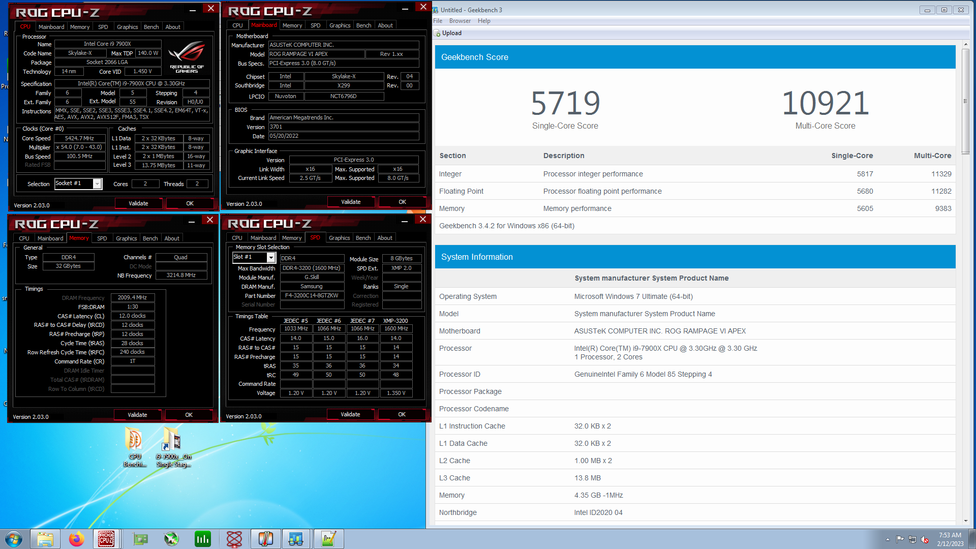The width and height of the screenshot is (976, 549).
Task: Click the ROG CPU-Z taskbar icon
Action: [106, 539]
